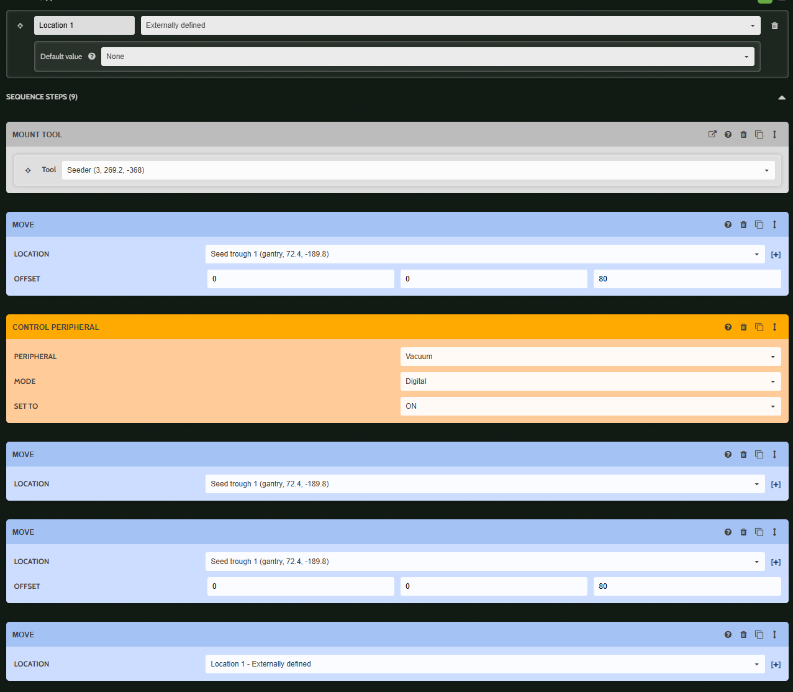The width and height of the screenshot is (793, 692).
Task: Open the Externally defined dropdown
Action: 450,25
